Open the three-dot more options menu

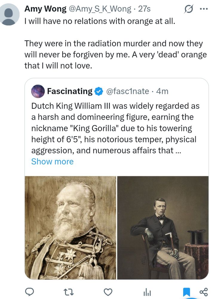point(204,9)
